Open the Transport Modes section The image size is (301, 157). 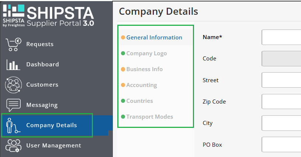pyautogui.click(x=149, y=117)
